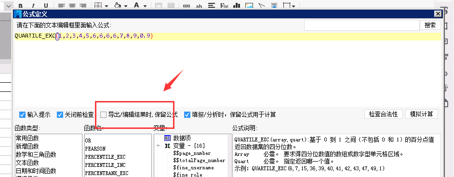Toggle 填报/分析时，保留公式用于计算 checkbox

(x=187, y=114)
